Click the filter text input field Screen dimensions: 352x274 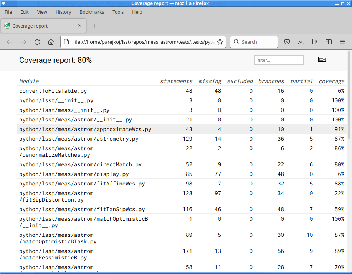coord(279,60)
